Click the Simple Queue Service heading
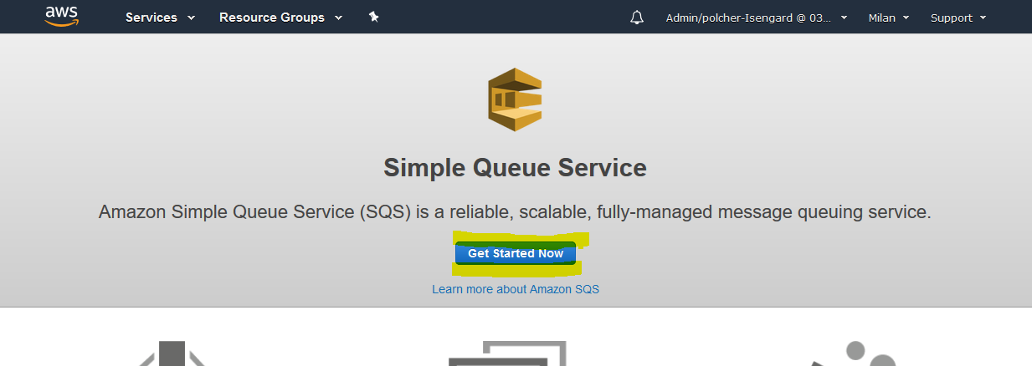Viewport: 1032px width, 366px height. click(515, 168)
